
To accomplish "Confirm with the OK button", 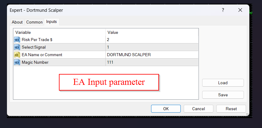I will pyautogui.click(x=166, y=109).
